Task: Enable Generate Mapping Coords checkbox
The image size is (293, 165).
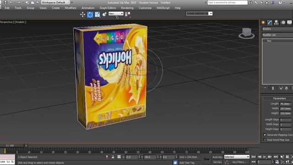Action: point(265,134)
